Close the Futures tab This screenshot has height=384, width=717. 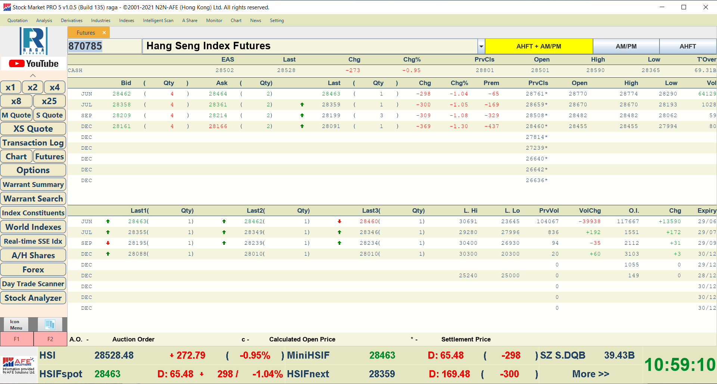[104, 33]
